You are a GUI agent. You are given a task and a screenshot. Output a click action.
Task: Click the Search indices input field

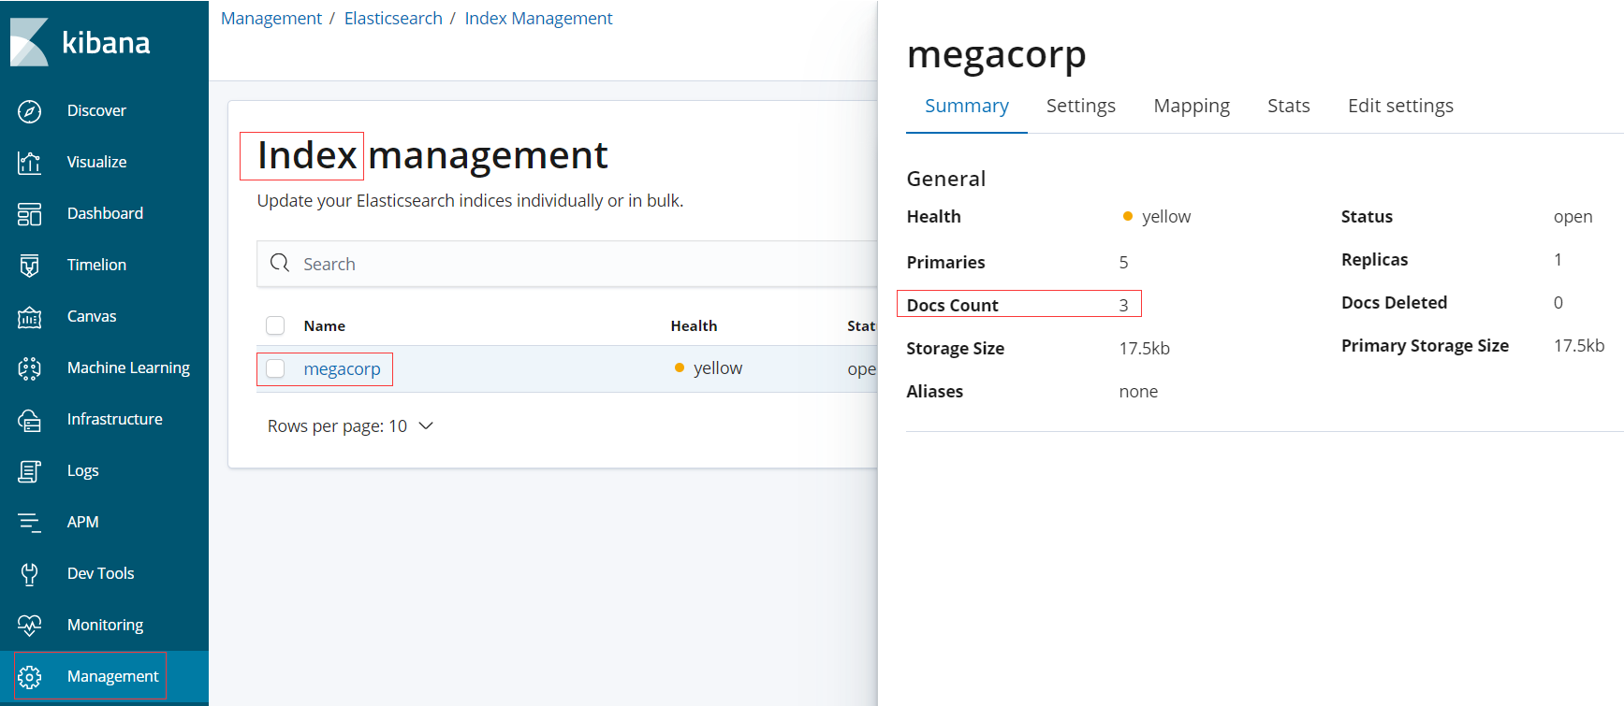[566, 264]
